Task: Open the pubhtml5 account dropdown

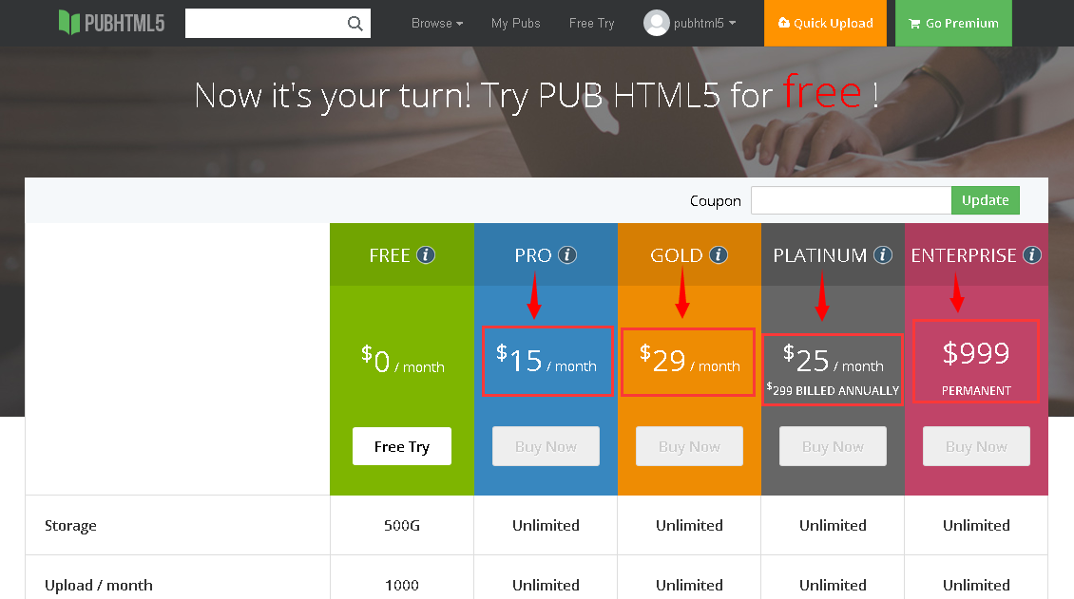Action: click(x=705, y=23)
